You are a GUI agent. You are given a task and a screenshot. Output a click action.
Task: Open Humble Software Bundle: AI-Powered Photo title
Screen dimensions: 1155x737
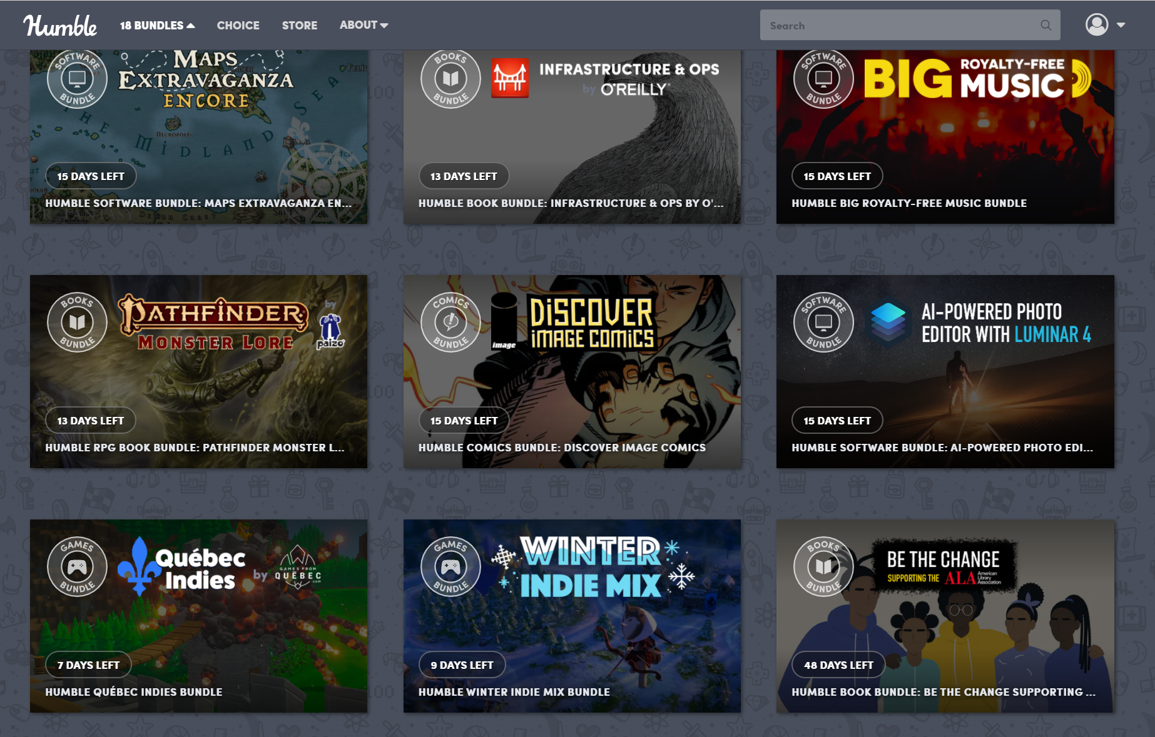coord(942,448)
